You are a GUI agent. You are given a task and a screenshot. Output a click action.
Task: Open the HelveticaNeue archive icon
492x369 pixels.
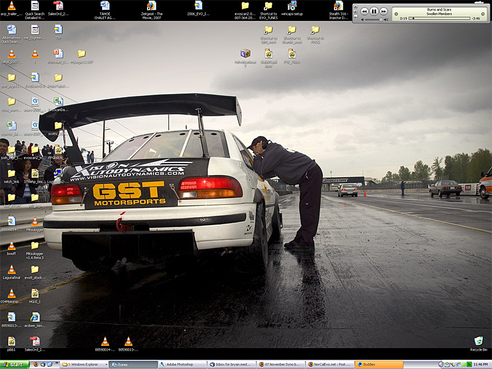click(245, 58)
